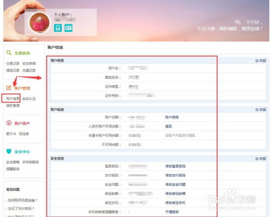Click the teal grid icon beside the phone icon
The height and width of the screenshot is (217, 271).
tap(68, 28)
